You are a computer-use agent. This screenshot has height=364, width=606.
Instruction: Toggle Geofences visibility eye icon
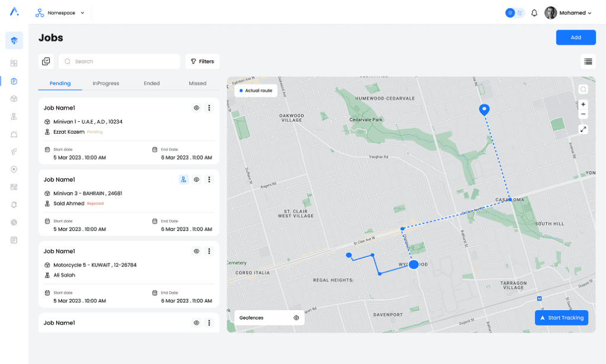coord(296,318)
